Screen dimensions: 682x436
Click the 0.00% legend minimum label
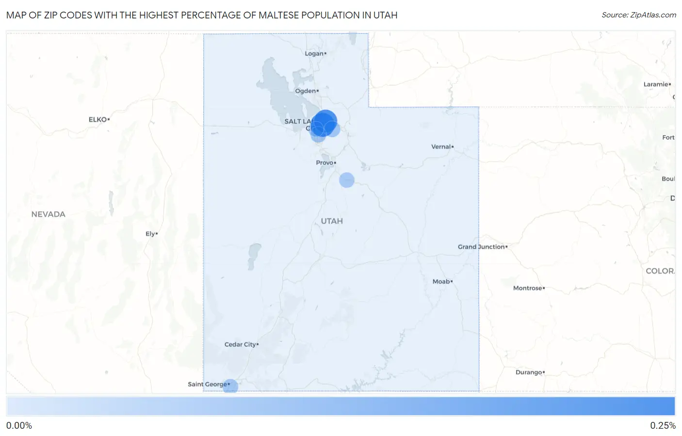[x=19, y=426]
